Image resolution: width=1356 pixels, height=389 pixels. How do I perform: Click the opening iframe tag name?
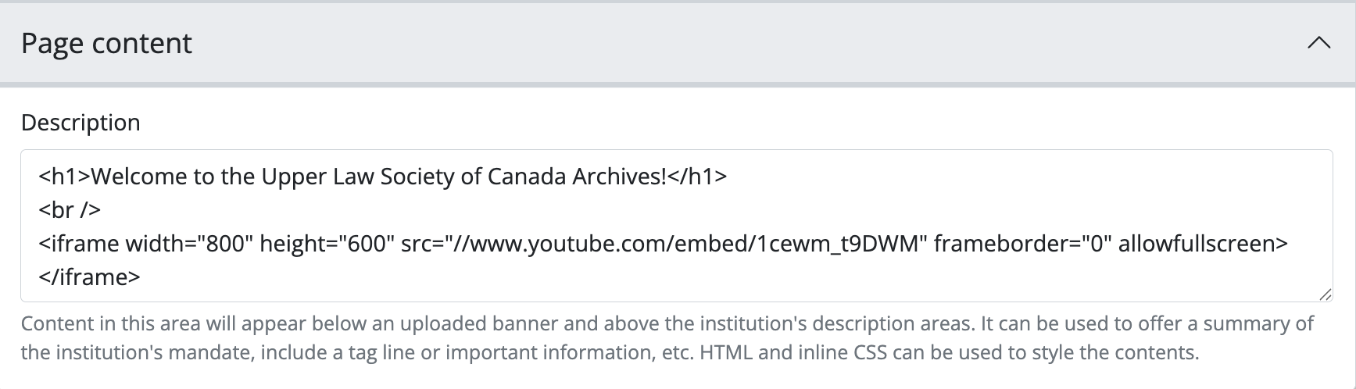click(x=78, y=244)
